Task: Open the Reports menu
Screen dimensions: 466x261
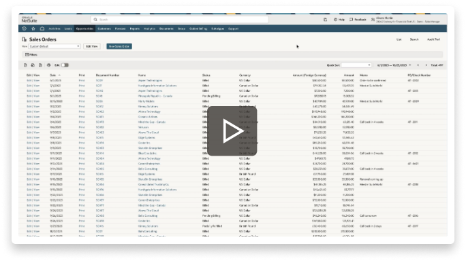Action: point(135,29)
